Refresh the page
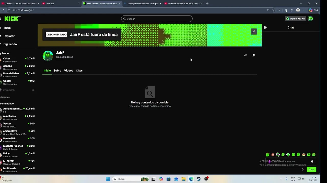327x183 pixels. click(3, 10)
